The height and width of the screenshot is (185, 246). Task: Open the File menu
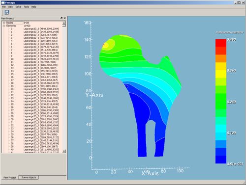tap(4, 7)
